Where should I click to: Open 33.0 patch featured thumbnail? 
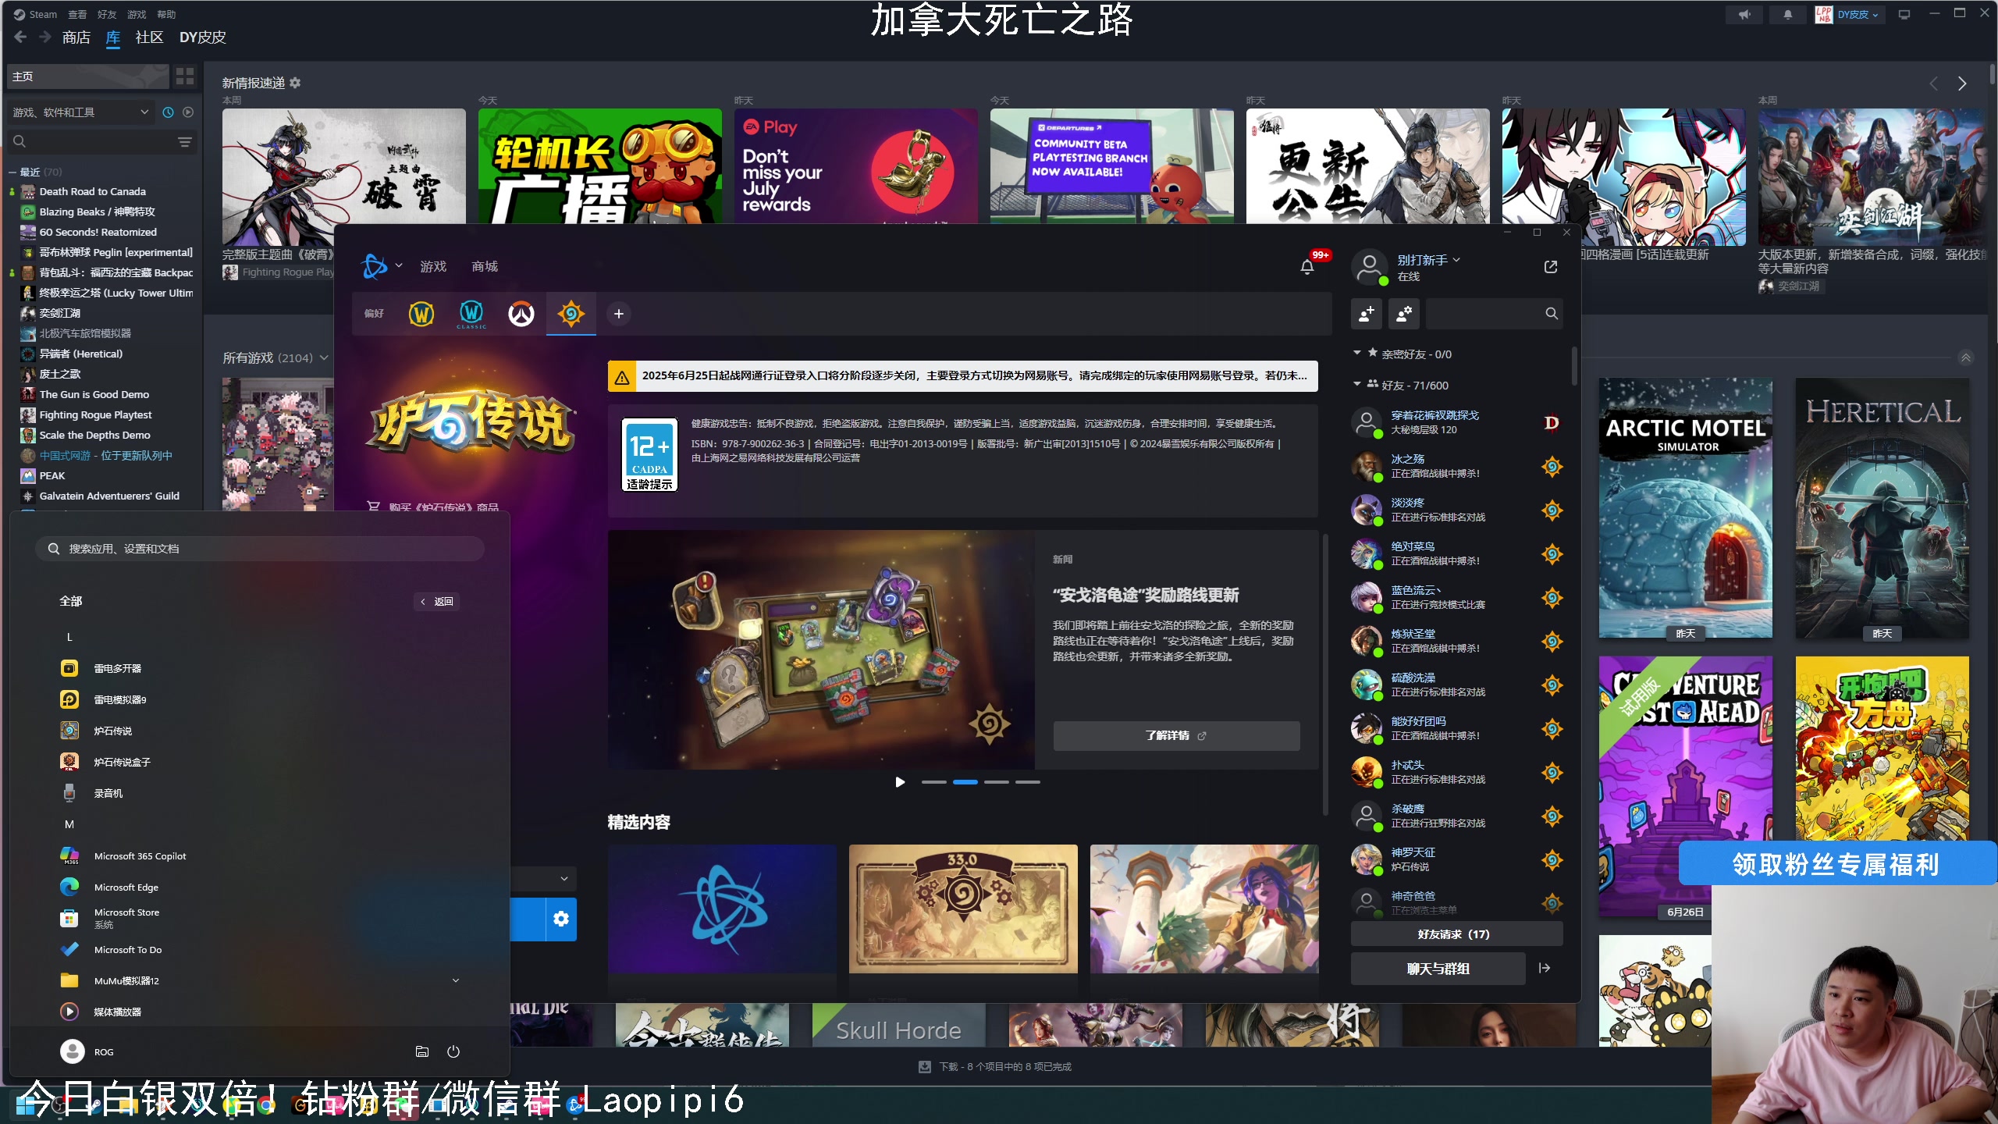coord(963,909)
